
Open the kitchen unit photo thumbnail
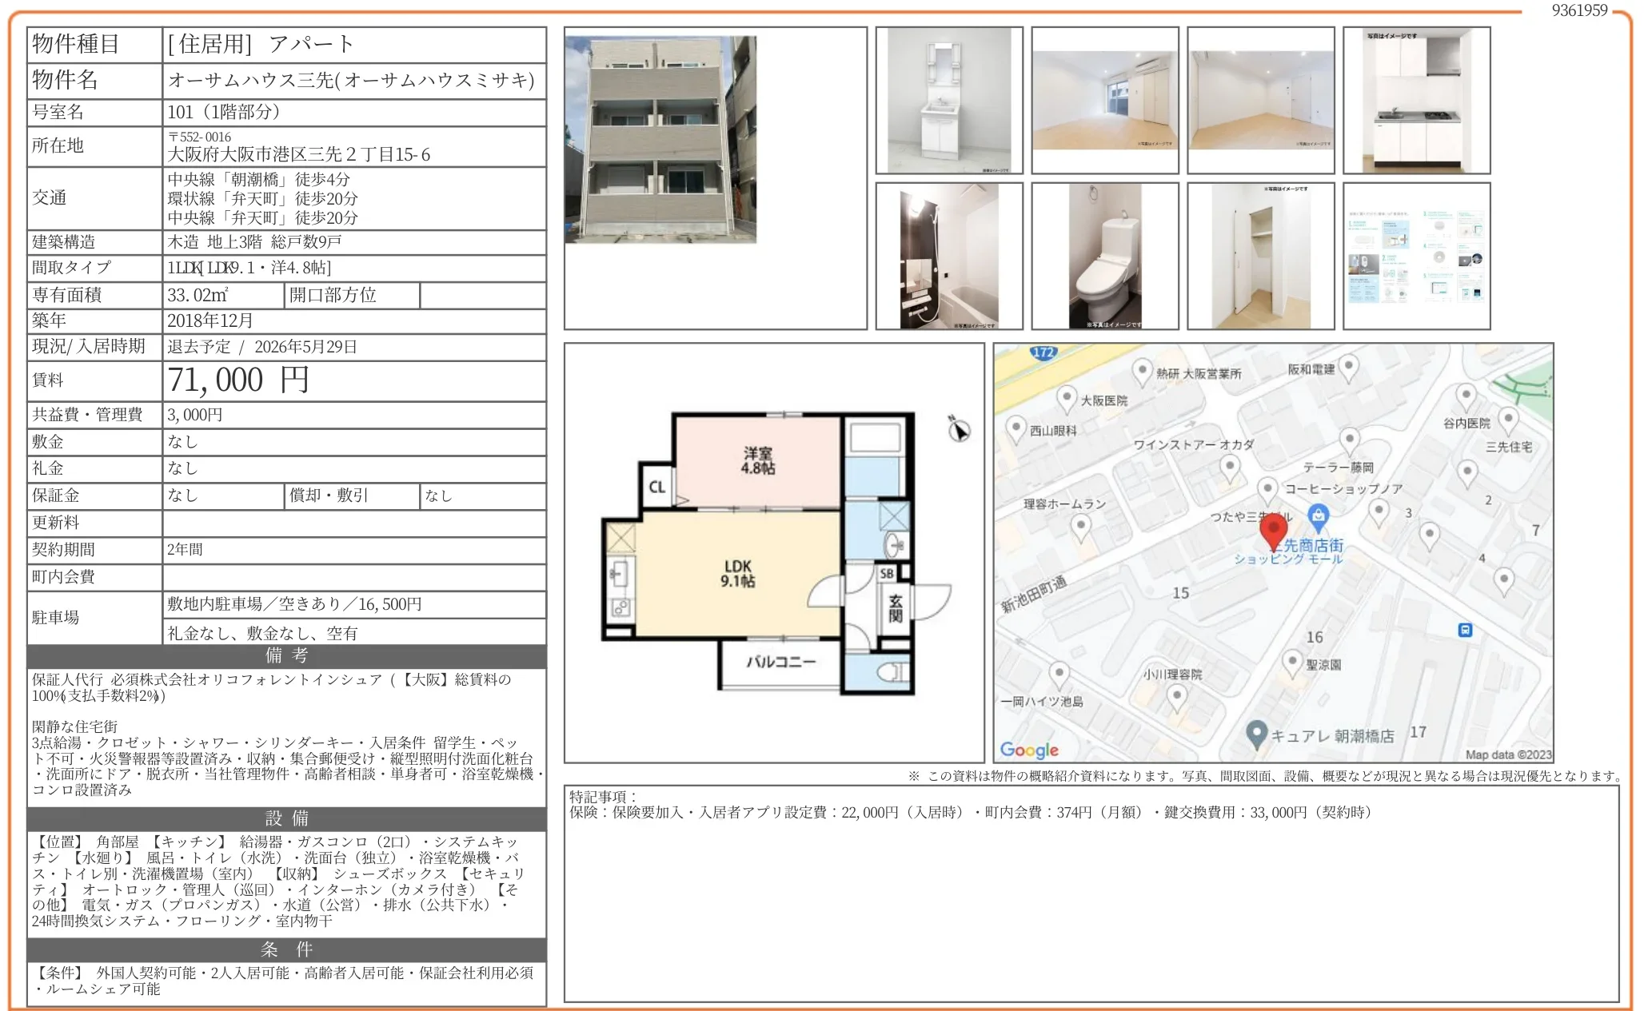[1416, 101]
